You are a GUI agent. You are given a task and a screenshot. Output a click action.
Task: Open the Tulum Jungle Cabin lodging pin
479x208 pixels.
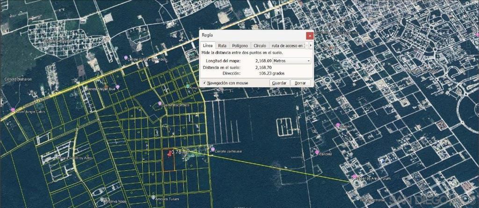pos(12,110)
